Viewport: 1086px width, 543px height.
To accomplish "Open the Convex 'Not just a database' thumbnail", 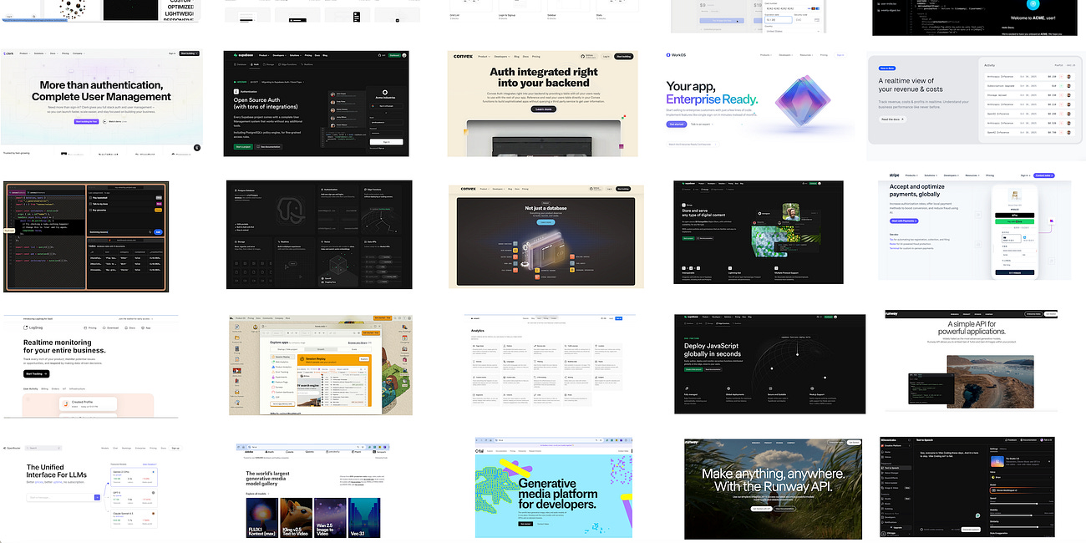I will (546, 236).
